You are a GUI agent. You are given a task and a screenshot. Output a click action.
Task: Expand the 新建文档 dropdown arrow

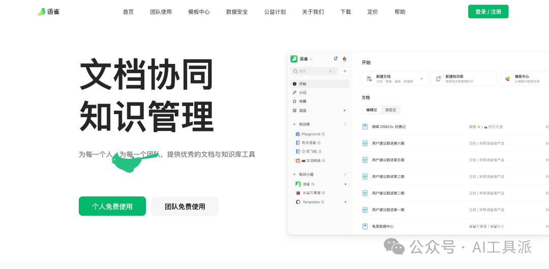coord(421,79)
